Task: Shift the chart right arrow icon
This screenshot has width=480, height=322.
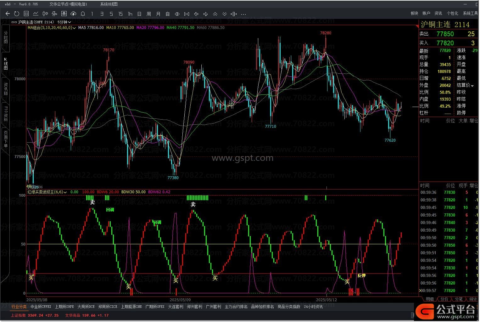Action: (205, 14)
